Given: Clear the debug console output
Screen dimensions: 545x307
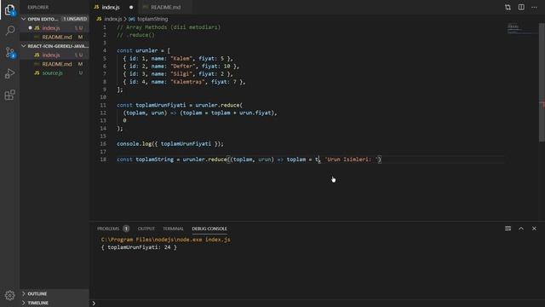Looking at the screenshot, I should [x=508, y=229].
